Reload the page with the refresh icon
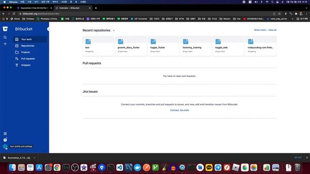Viewport: 310px width, 174px height. pyautogui.click(x=14, y=14)
